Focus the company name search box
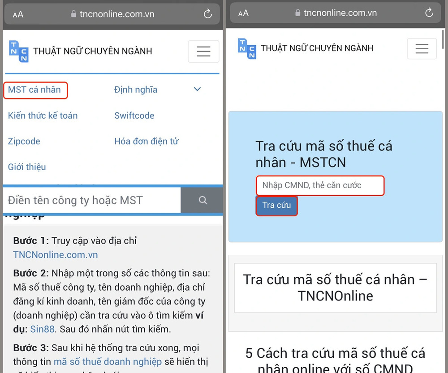This screenshot has height=373, width=448. [90, 200]
